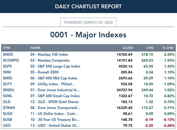Click the $UTY symbol link
The width and height of the screenshot is (177, 130).
pos(7,84)
